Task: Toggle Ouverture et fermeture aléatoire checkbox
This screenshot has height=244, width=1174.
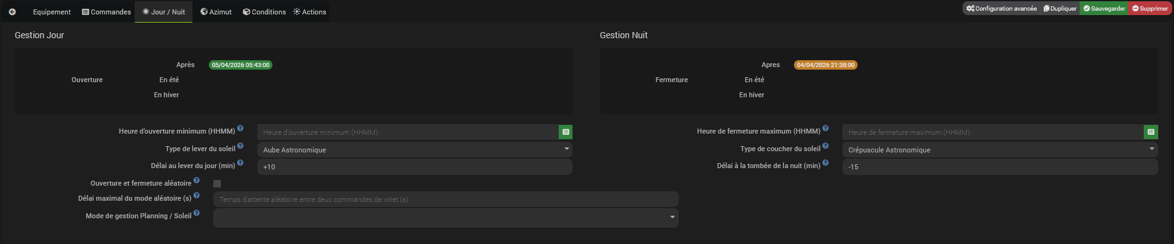Action: coord(217,184)
